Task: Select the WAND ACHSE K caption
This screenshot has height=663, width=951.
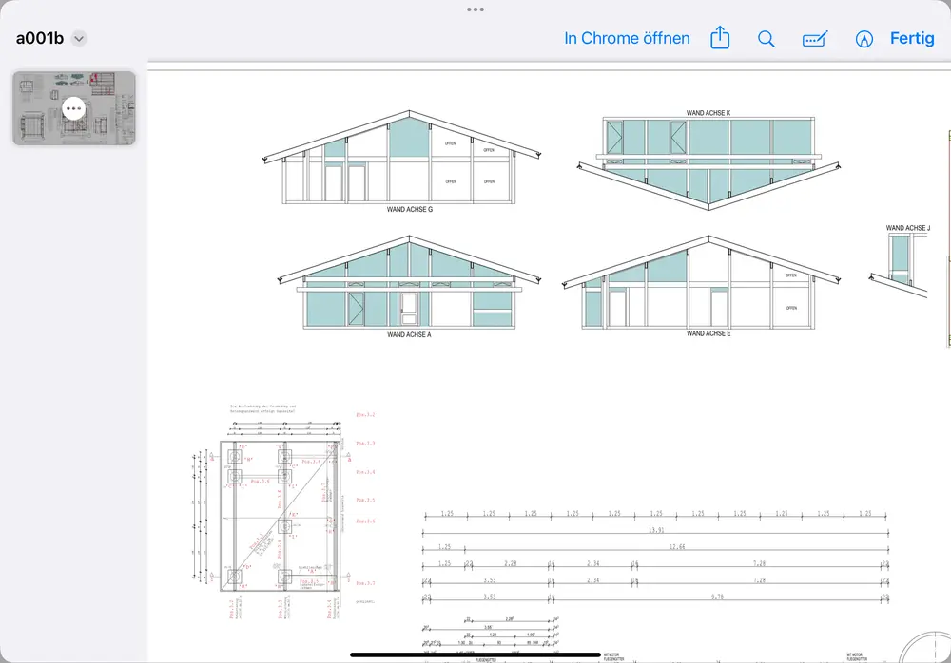Action: tap(708, 113)
